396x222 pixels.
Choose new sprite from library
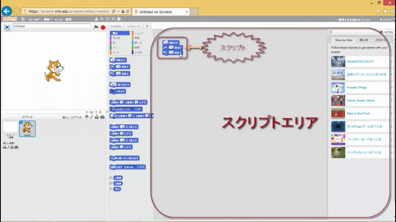(87, 117)
